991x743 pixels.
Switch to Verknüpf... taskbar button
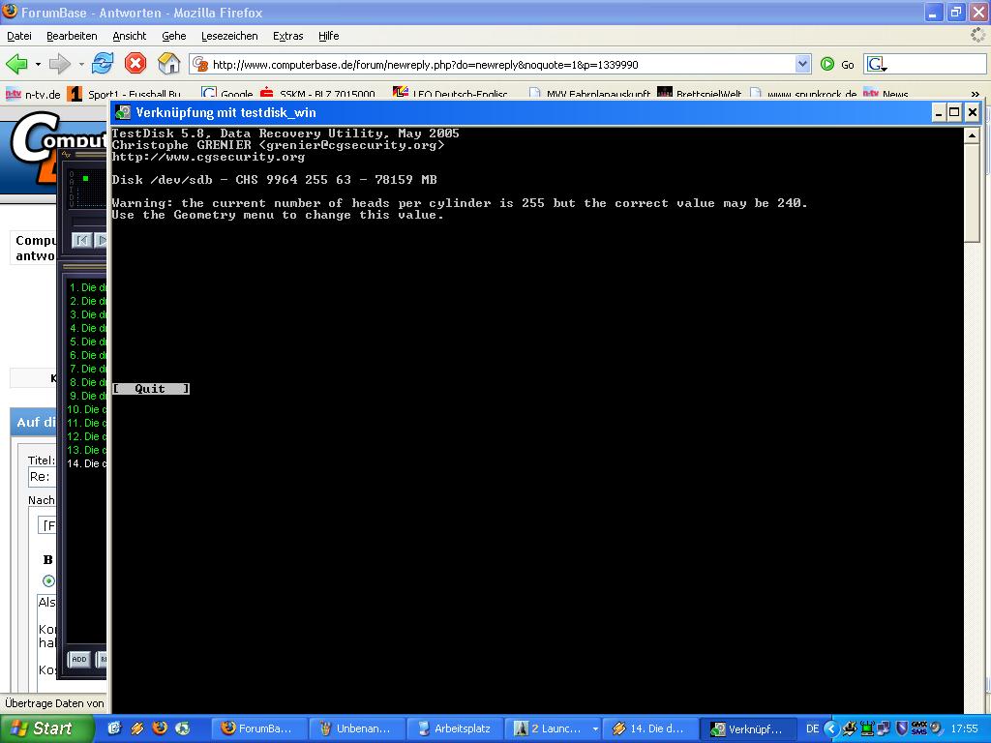(x=750, y=728)
